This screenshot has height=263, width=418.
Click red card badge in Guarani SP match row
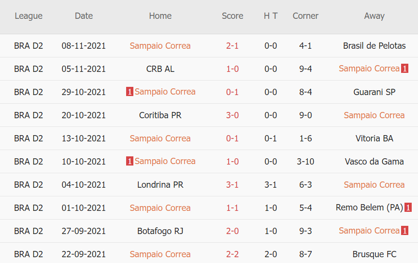(x=130, y=92)
